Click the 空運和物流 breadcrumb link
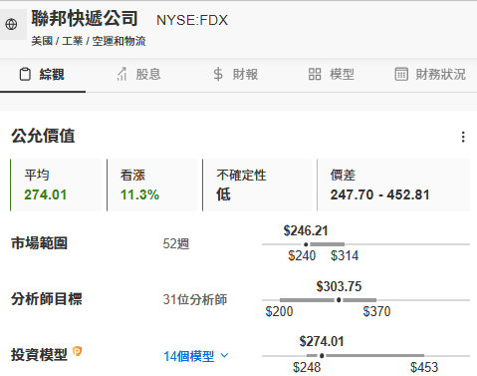This screenshot has height=376, width=477. [119, 41]
